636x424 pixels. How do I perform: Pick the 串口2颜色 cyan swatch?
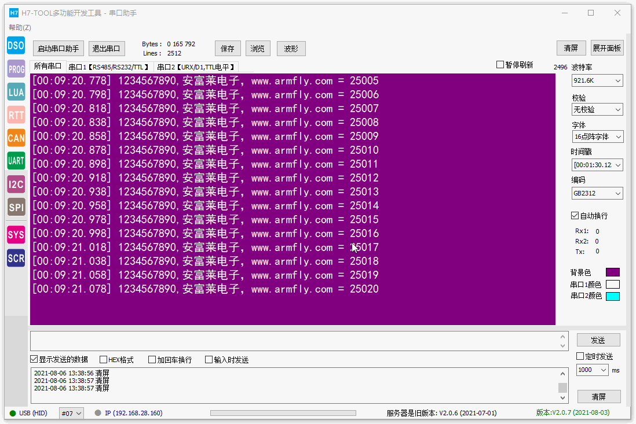[x=612, y=296]
